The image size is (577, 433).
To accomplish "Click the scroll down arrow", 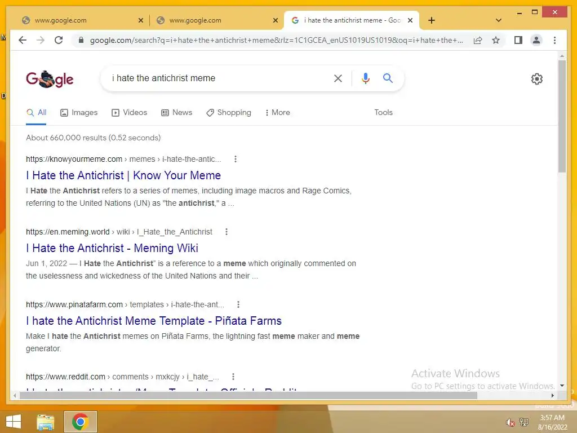I will point(562,386).
